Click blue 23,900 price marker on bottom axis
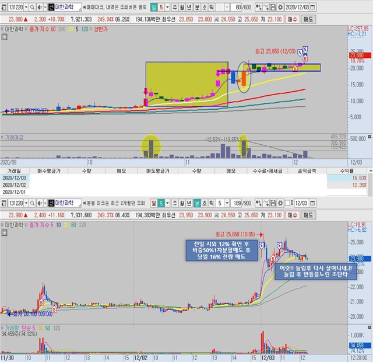The width and height of the screenshot is (373, 362). (360, 259)
